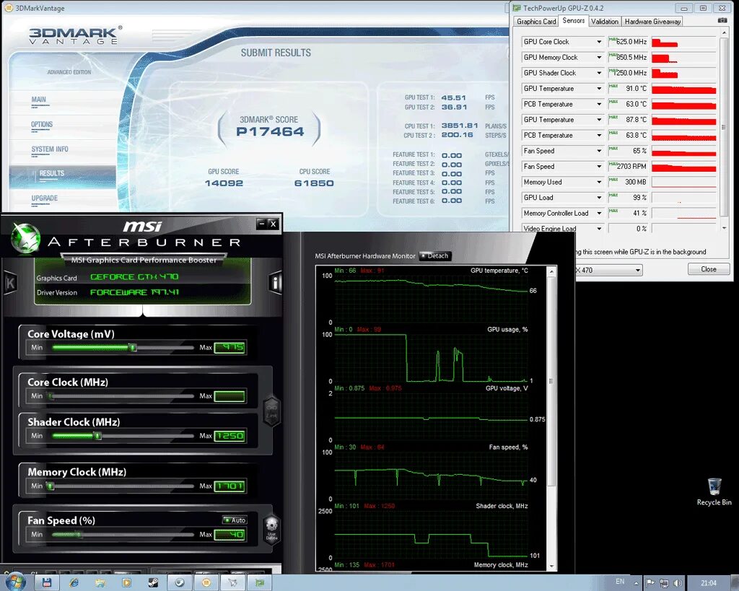739x591 pixels.
Task: Switch to the GPU-Z green card taskbar icon
Action: (x=260, y=582)
